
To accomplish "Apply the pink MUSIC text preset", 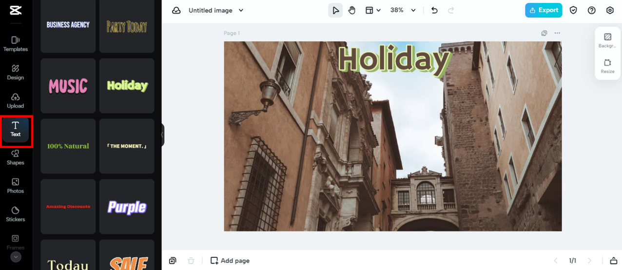I will [x=68, y=86].
